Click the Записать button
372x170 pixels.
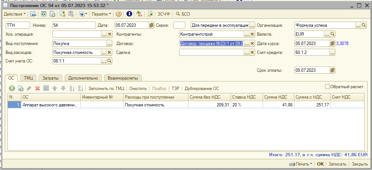[x=338, y=164]
